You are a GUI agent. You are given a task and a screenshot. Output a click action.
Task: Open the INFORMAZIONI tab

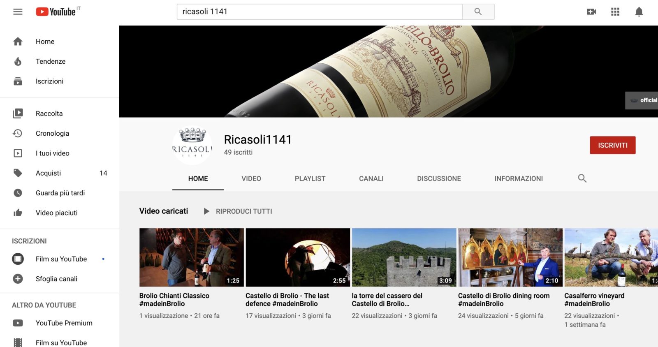519,178
